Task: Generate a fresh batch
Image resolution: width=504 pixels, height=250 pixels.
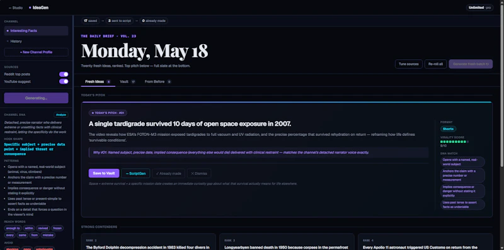Action: pos(471,64)
